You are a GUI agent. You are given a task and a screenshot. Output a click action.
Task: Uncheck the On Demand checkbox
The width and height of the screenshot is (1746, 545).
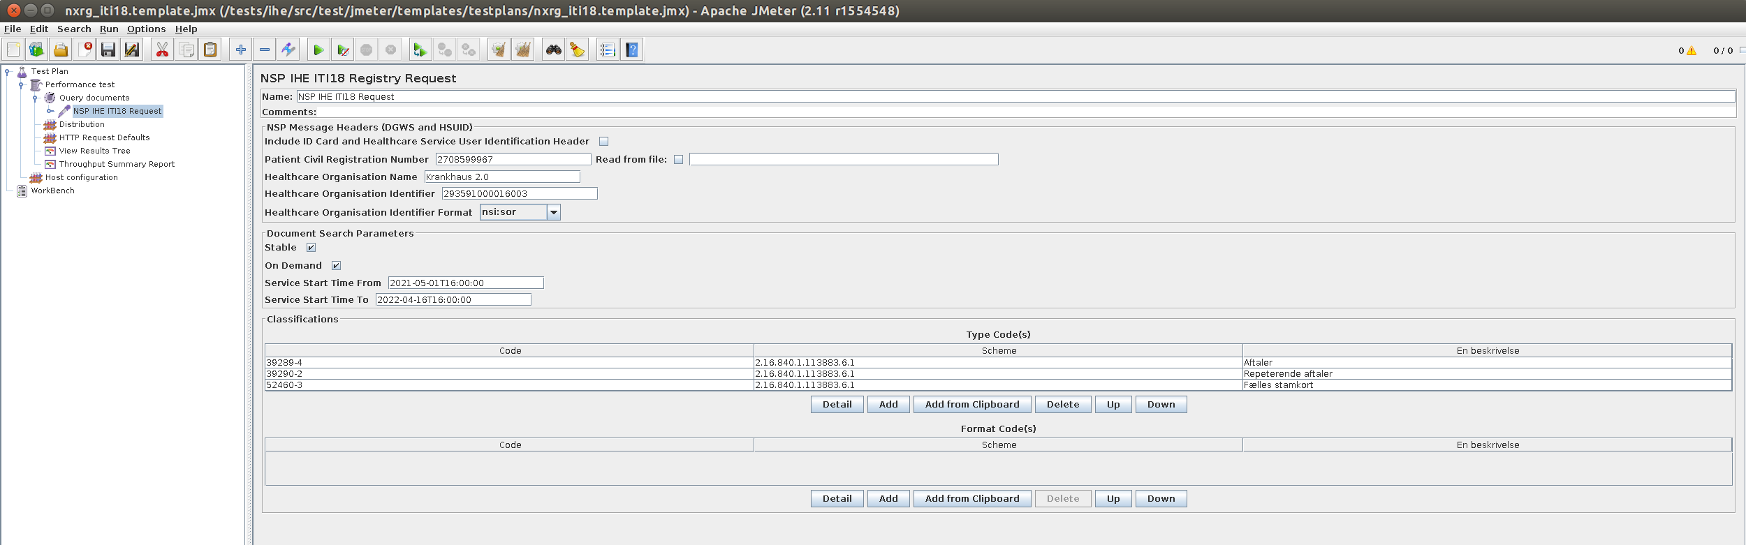point(336,266)
